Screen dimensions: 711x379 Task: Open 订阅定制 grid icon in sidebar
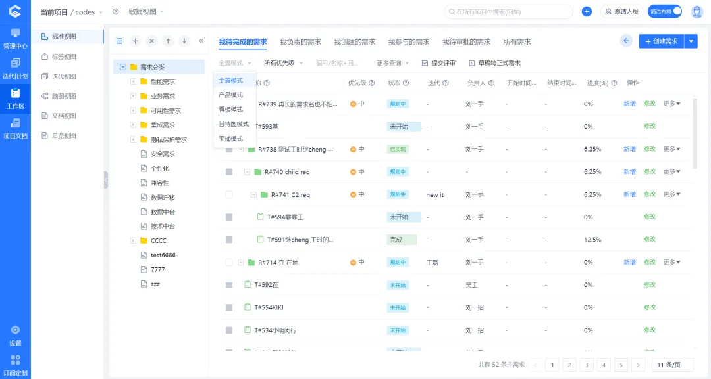coord(15,365)
